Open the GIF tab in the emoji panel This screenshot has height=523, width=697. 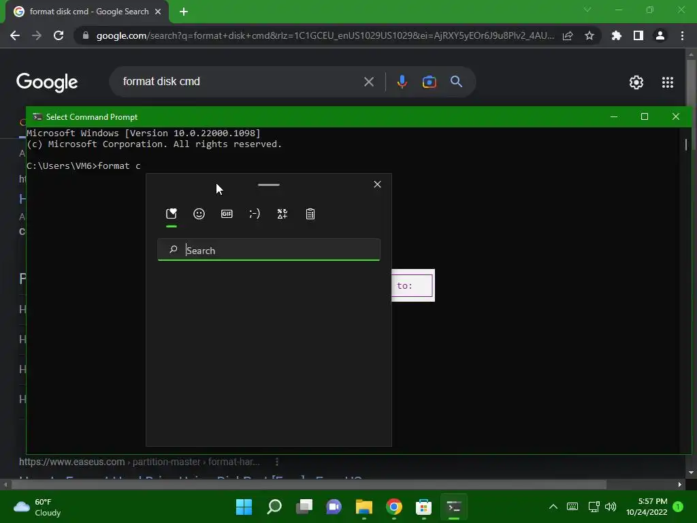tap(227, 214)
